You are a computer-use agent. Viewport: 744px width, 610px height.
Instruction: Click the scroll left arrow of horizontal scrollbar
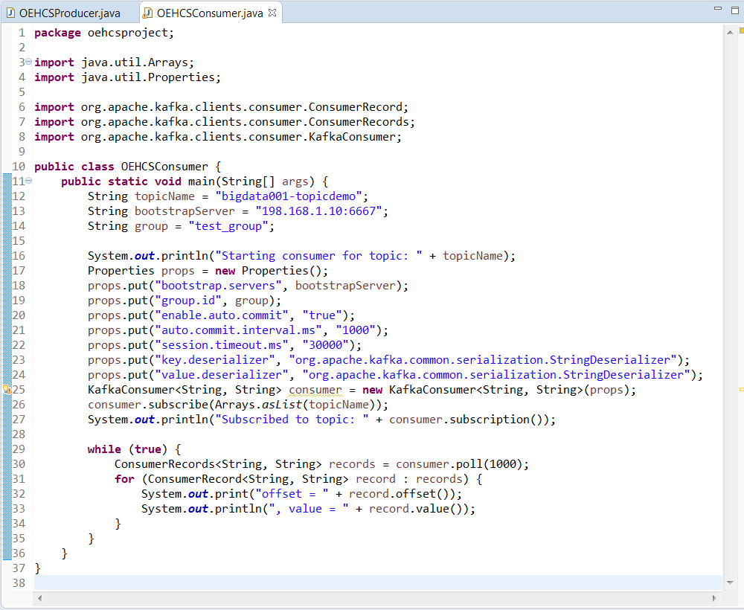coord(40,598)
